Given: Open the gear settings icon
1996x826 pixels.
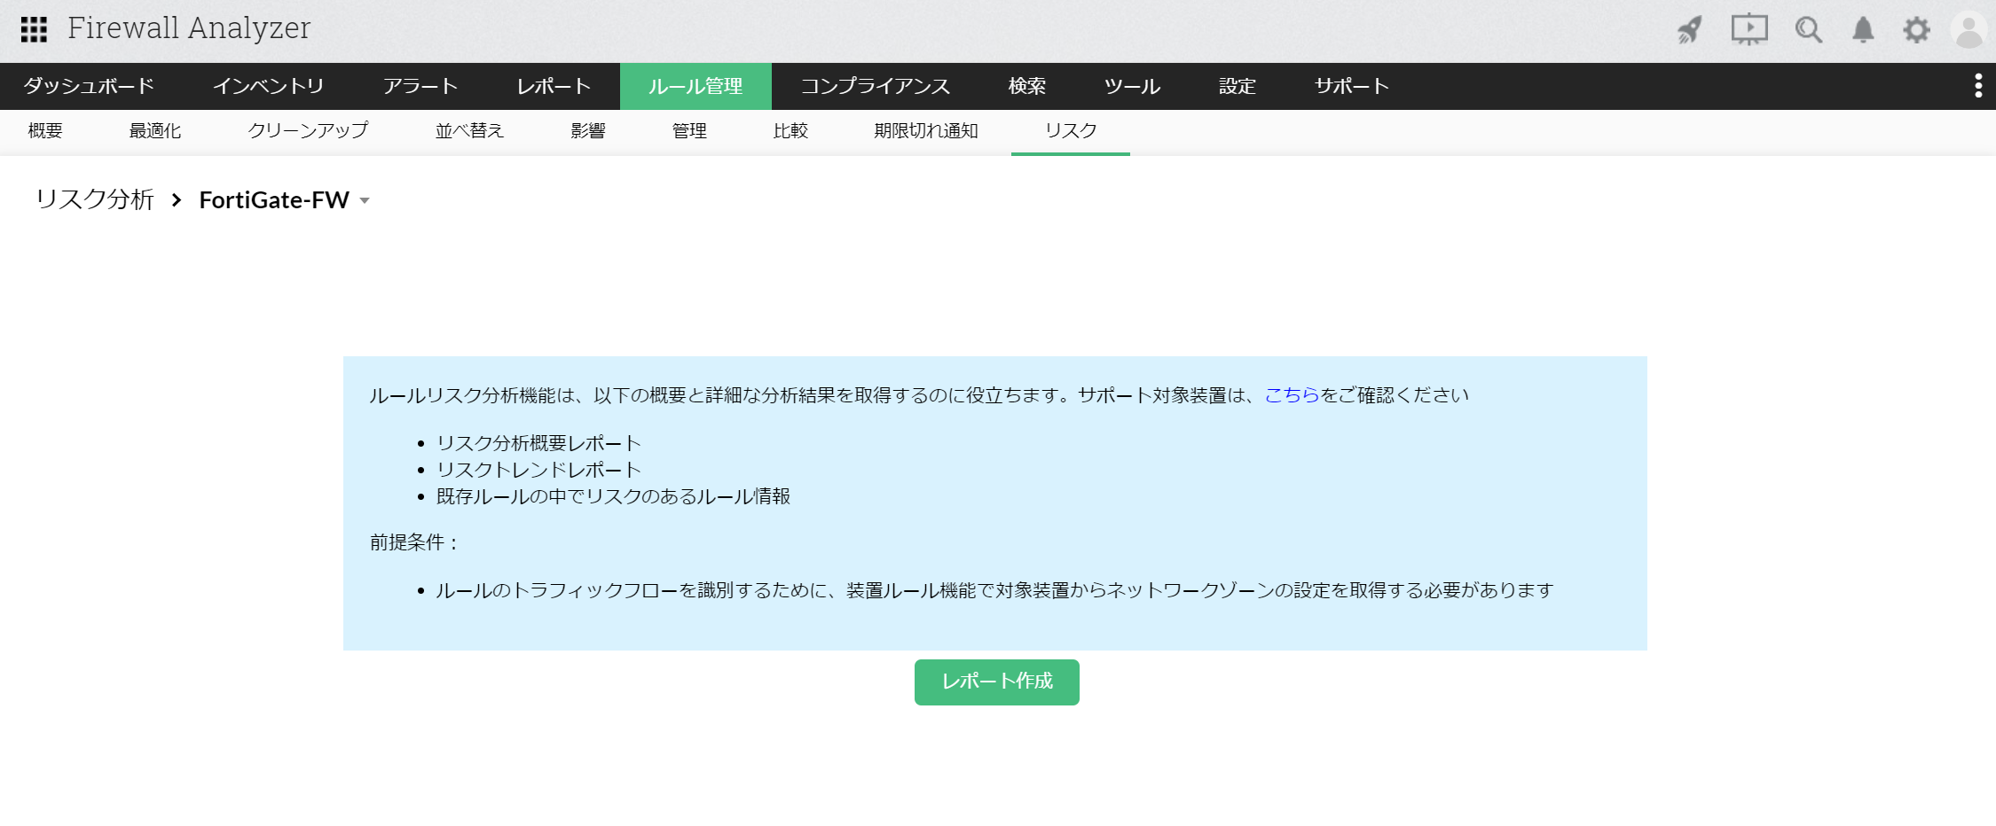Looking at the screenshot, I should pyautogui.click(x=1916, y=30).
